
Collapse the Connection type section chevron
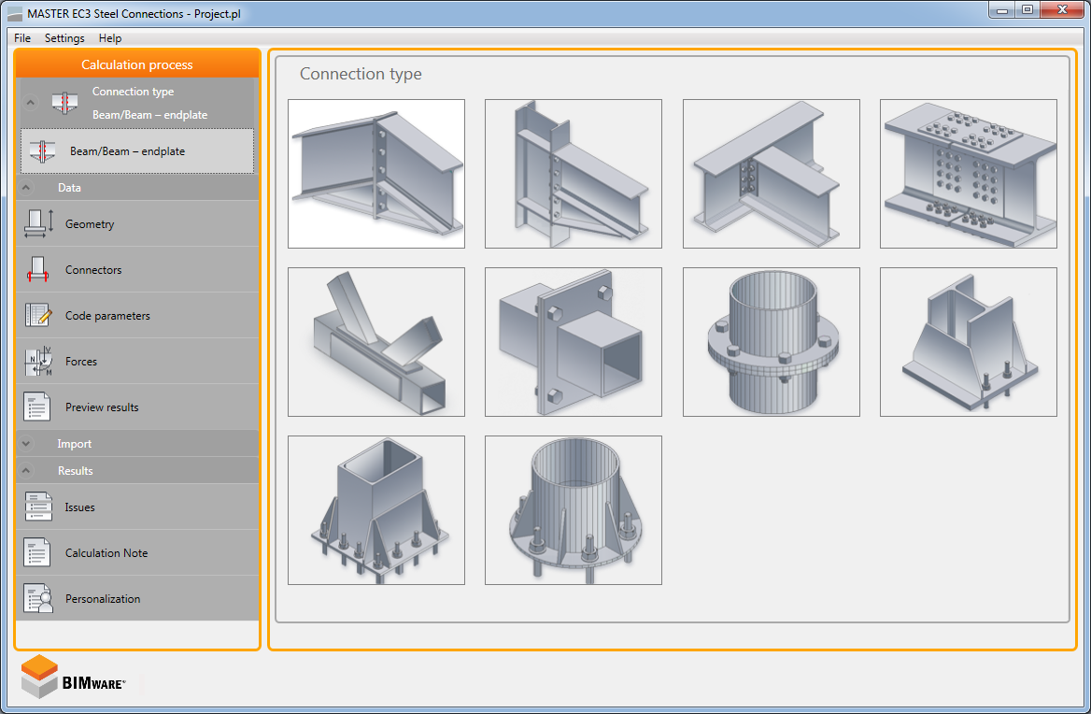tap(29, 103)
